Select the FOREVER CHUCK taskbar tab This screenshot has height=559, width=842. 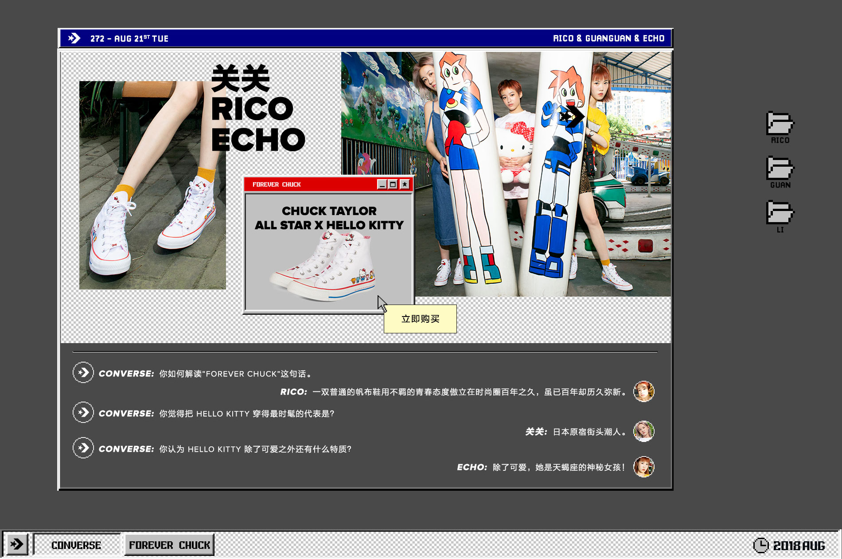pos(169,545)
